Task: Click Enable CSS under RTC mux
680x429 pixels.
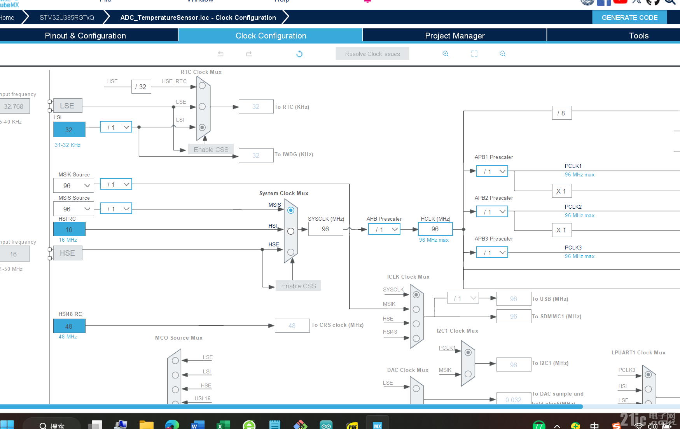Action: 211,150
